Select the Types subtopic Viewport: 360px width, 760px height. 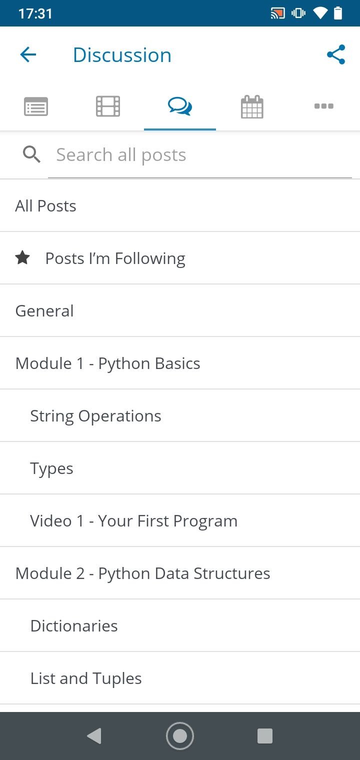tap(180, 468)
